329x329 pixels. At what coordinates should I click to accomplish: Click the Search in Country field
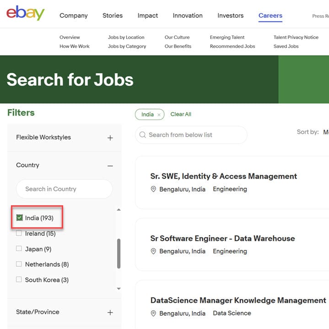[x=64, y=189]
